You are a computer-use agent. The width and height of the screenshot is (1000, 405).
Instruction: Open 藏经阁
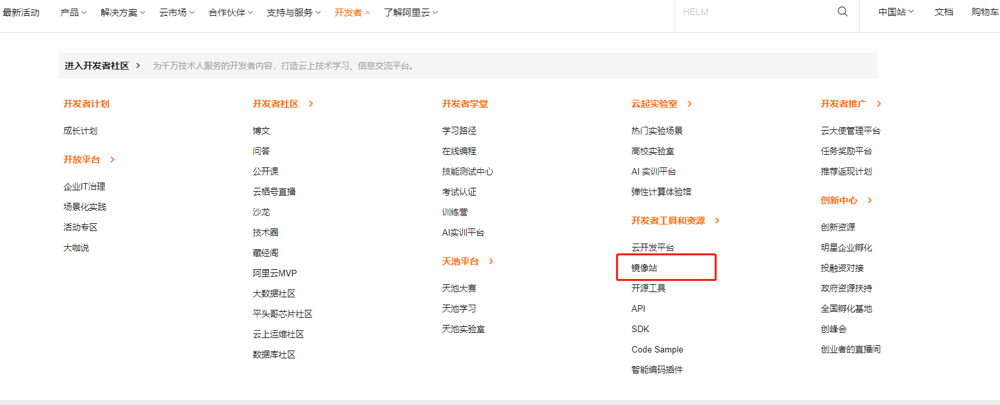coord(266,253)
